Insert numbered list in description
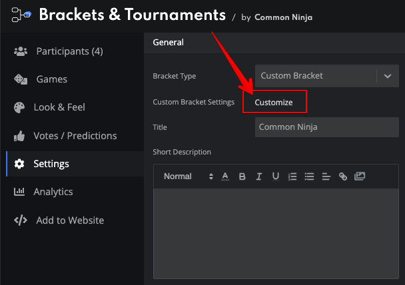The width and height of the screenshot is (405, 285). 292,176
